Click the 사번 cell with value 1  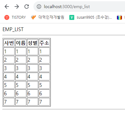9,51
